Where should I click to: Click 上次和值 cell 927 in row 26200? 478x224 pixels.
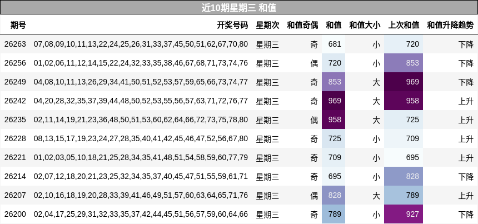click(x=404, y=214)
